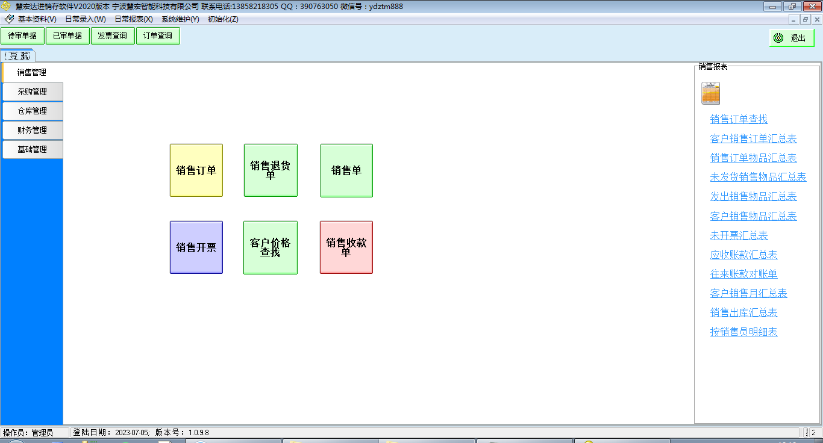Open the 往来账款对账单 link
823x443 pixels.
pyautogui.click(x=744, y=274)
